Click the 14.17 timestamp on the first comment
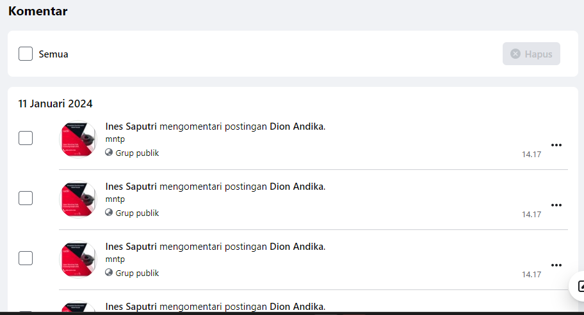This screenshot has height=315, width=584. 531,154
